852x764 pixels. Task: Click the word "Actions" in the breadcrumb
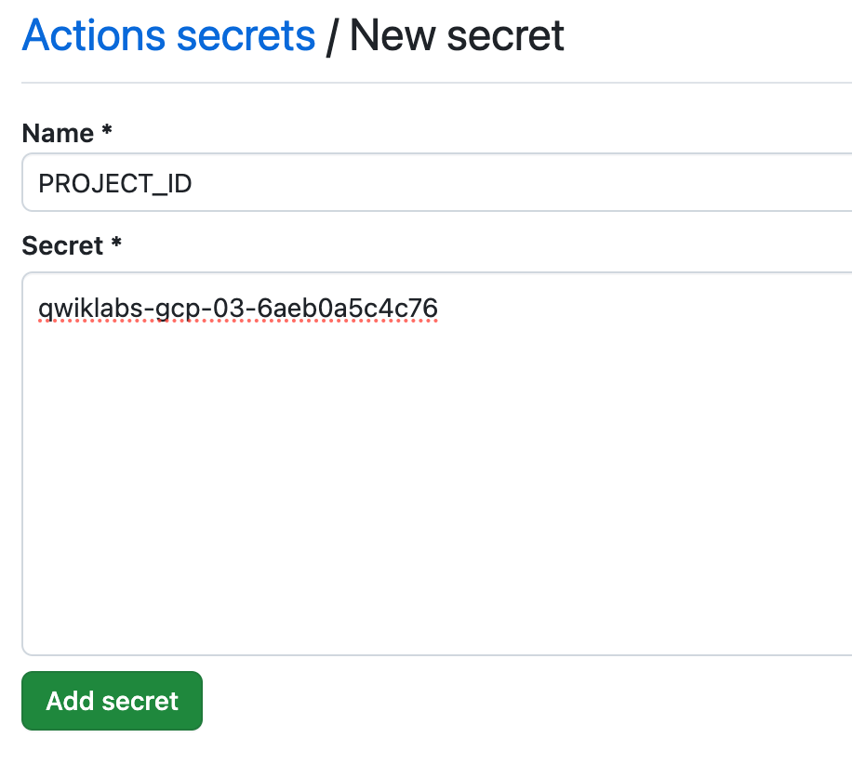92,35
